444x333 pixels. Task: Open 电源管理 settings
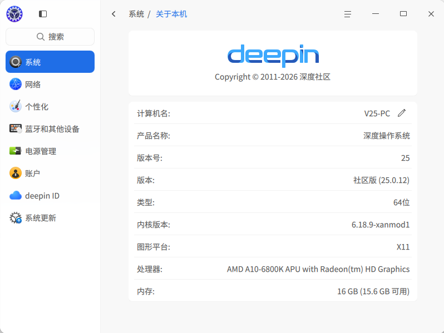[50, 151]
